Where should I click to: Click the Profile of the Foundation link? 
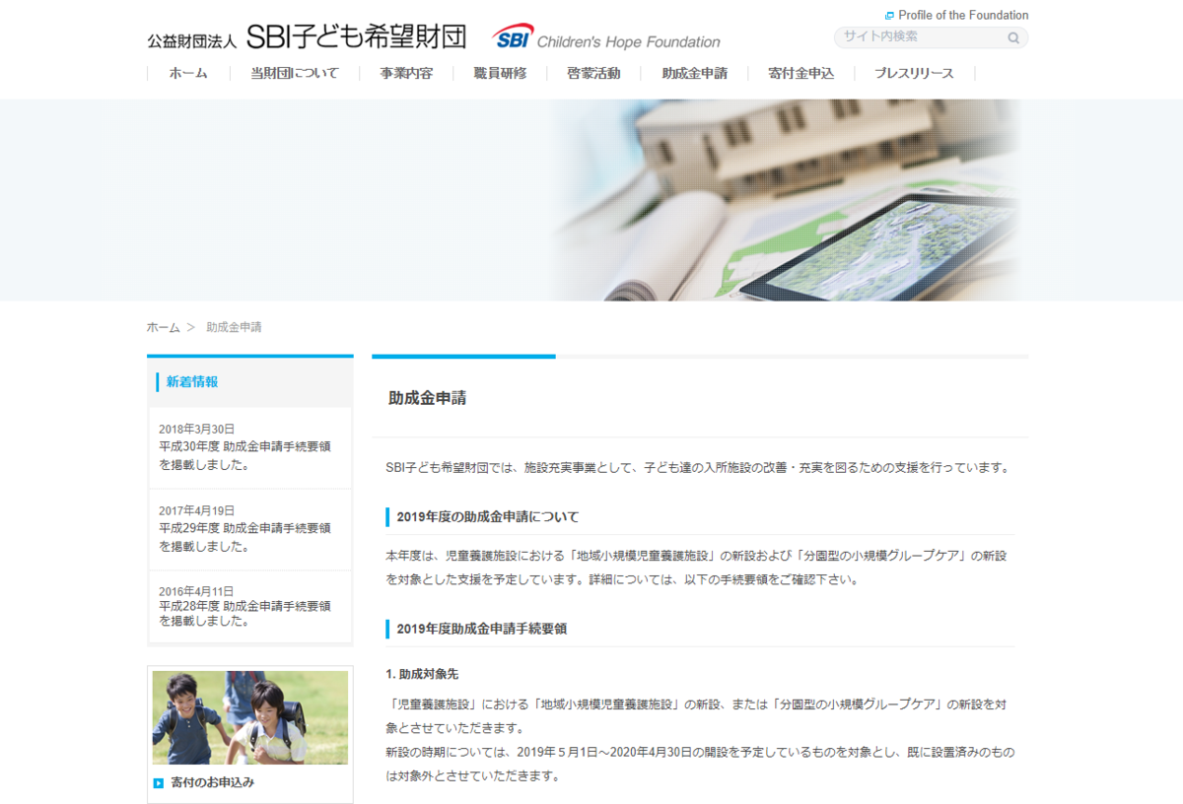tap(963, 16)
